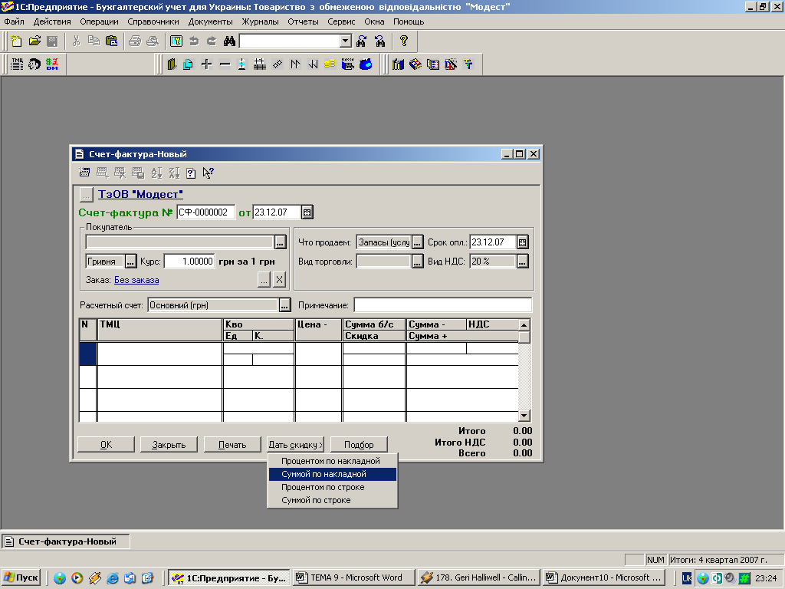Screen dimensions: 785x589
Task: Click the blue piggy bank icon
Action: (x=366, y=64)
